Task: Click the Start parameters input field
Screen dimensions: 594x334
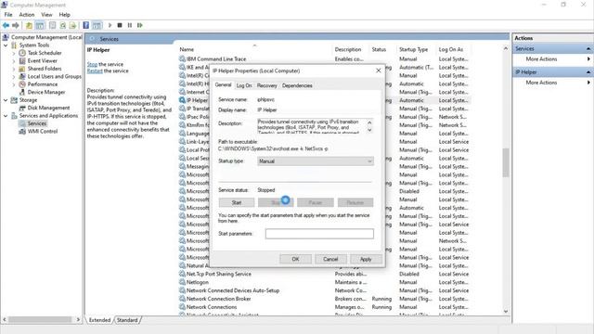Action: 319,234
